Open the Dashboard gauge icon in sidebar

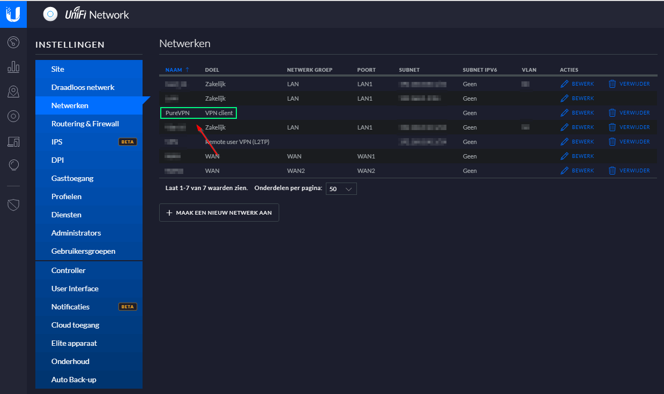click(x=13, y=42)
